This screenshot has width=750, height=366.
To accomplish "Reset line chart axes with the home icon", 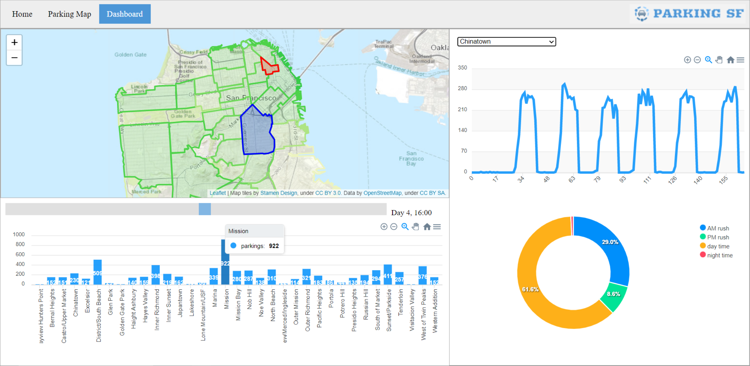I will (x=731, y=60).
